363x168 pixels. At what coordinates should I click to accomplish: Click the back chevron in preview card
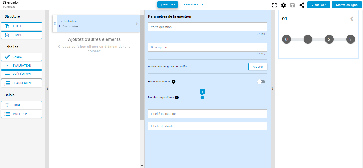(352, 19)
